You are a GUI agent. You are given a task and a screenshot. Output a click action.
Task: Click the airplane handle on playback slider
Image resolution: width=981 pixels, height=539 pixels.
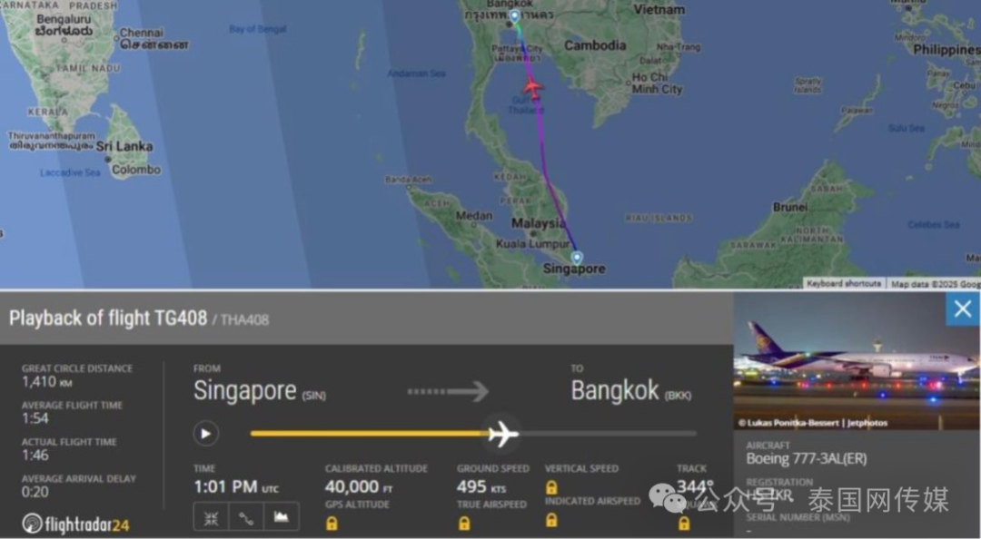(503, 434)
